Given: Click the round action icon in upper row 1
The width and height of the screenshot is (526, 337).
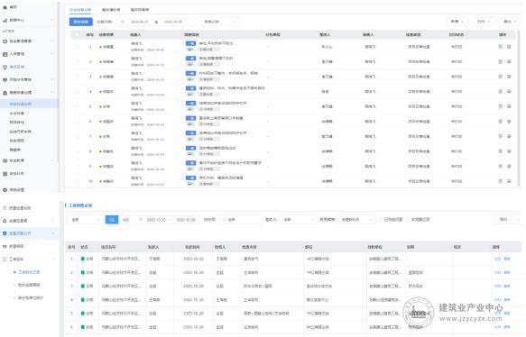Looking at the screenshot, I should pyautogui.click(x=509, y=47).
